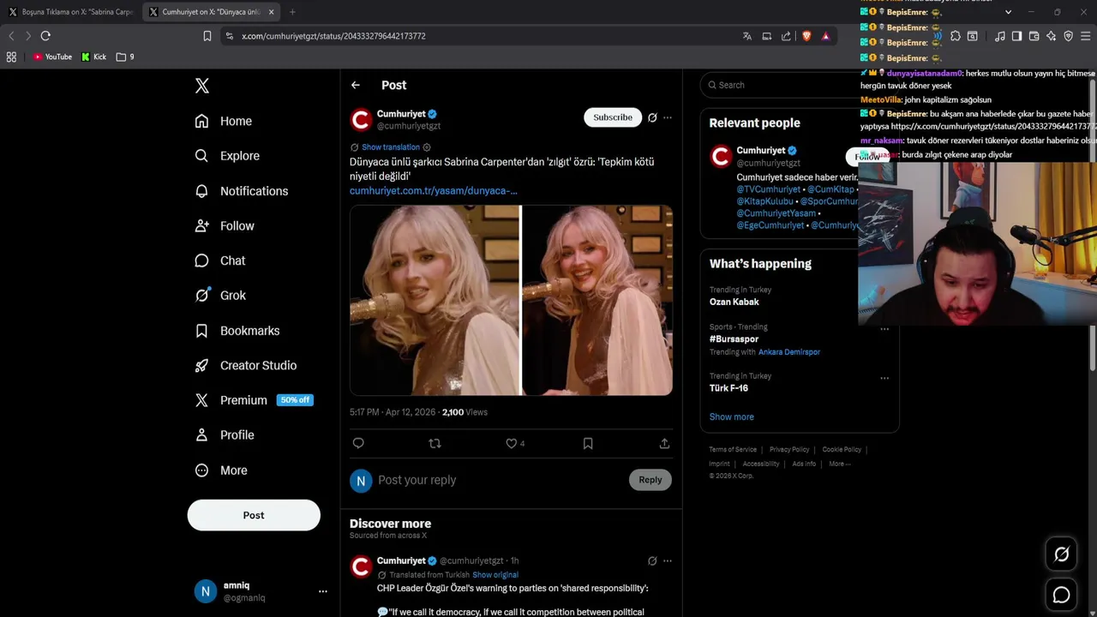Click Show translation on the post
Viewport: 1097px width, 617px height.
[x=391, y=147]
